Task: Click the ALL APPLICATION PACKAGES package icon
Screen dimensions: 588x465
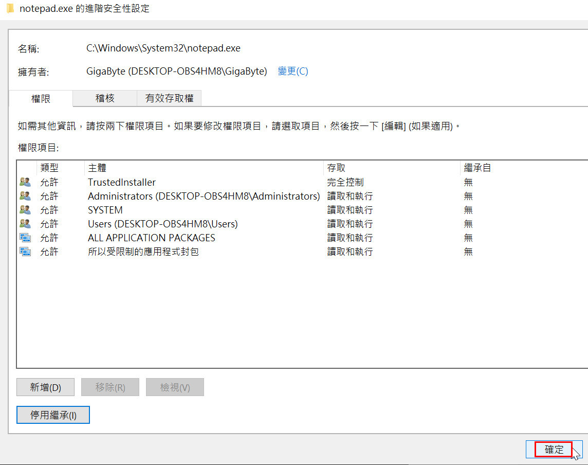Action: click(x=25, y=238)
